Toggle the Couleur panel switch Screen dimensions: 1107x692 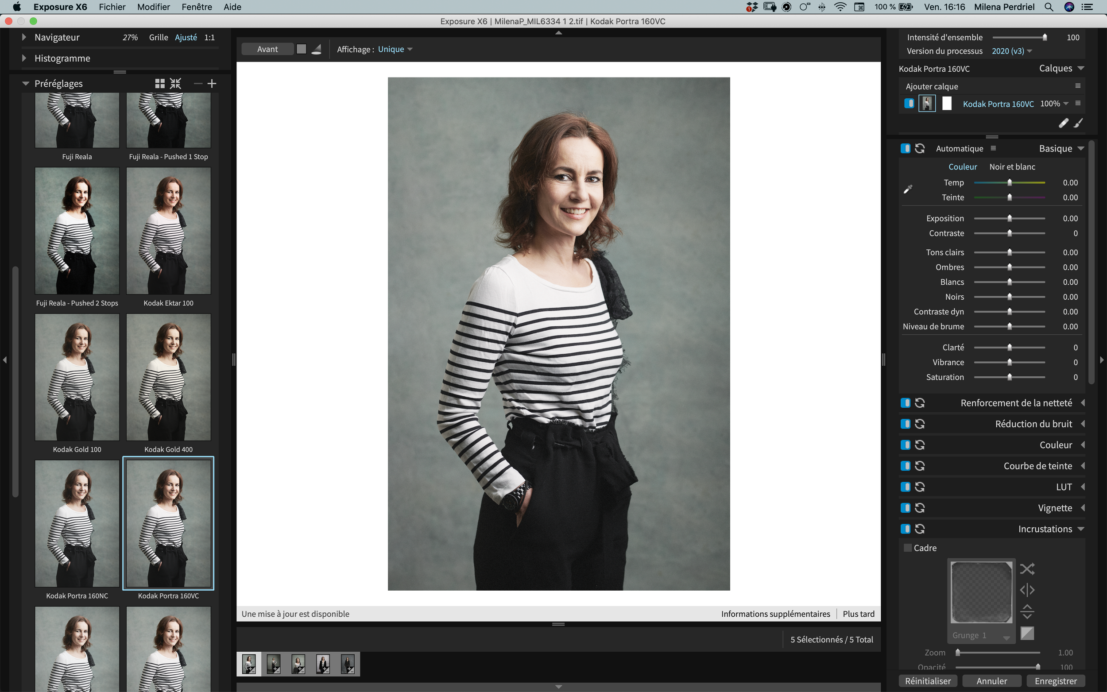point(905,445)
